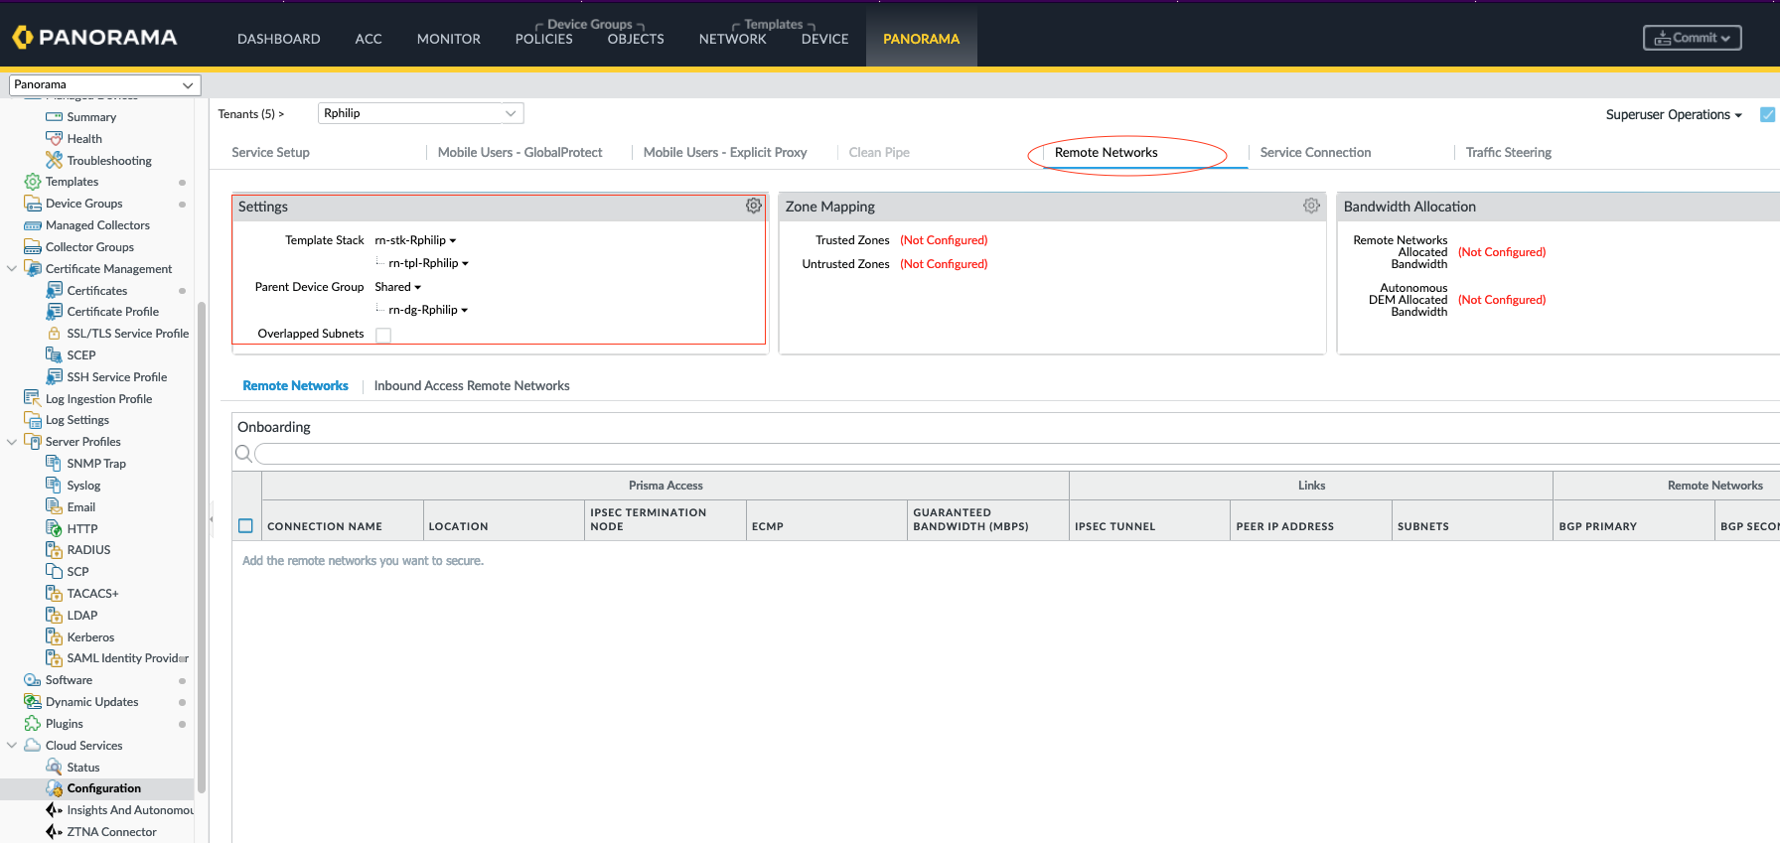Click the Plugins icon in the sidebar
The image size is (1780, 843).
[x=33, y=724]
